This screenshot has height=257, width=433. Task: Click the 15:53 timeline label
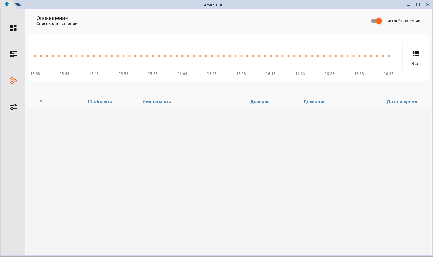coord(124,74)
